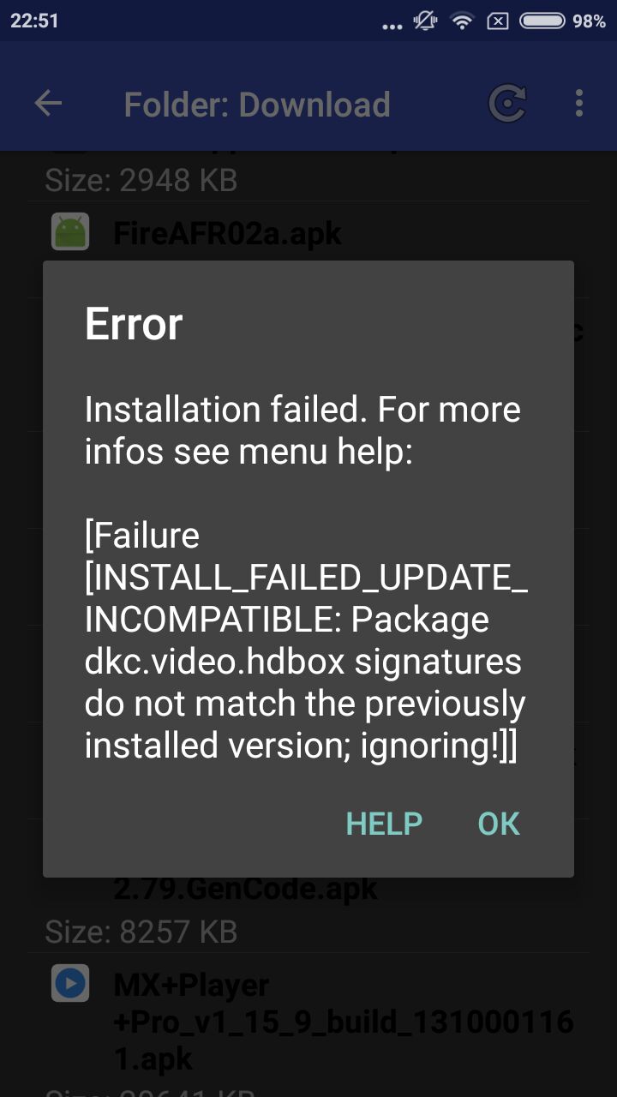
Task: Tap the 22:51 clock in status bar
Action: click(x=34, y=21)
